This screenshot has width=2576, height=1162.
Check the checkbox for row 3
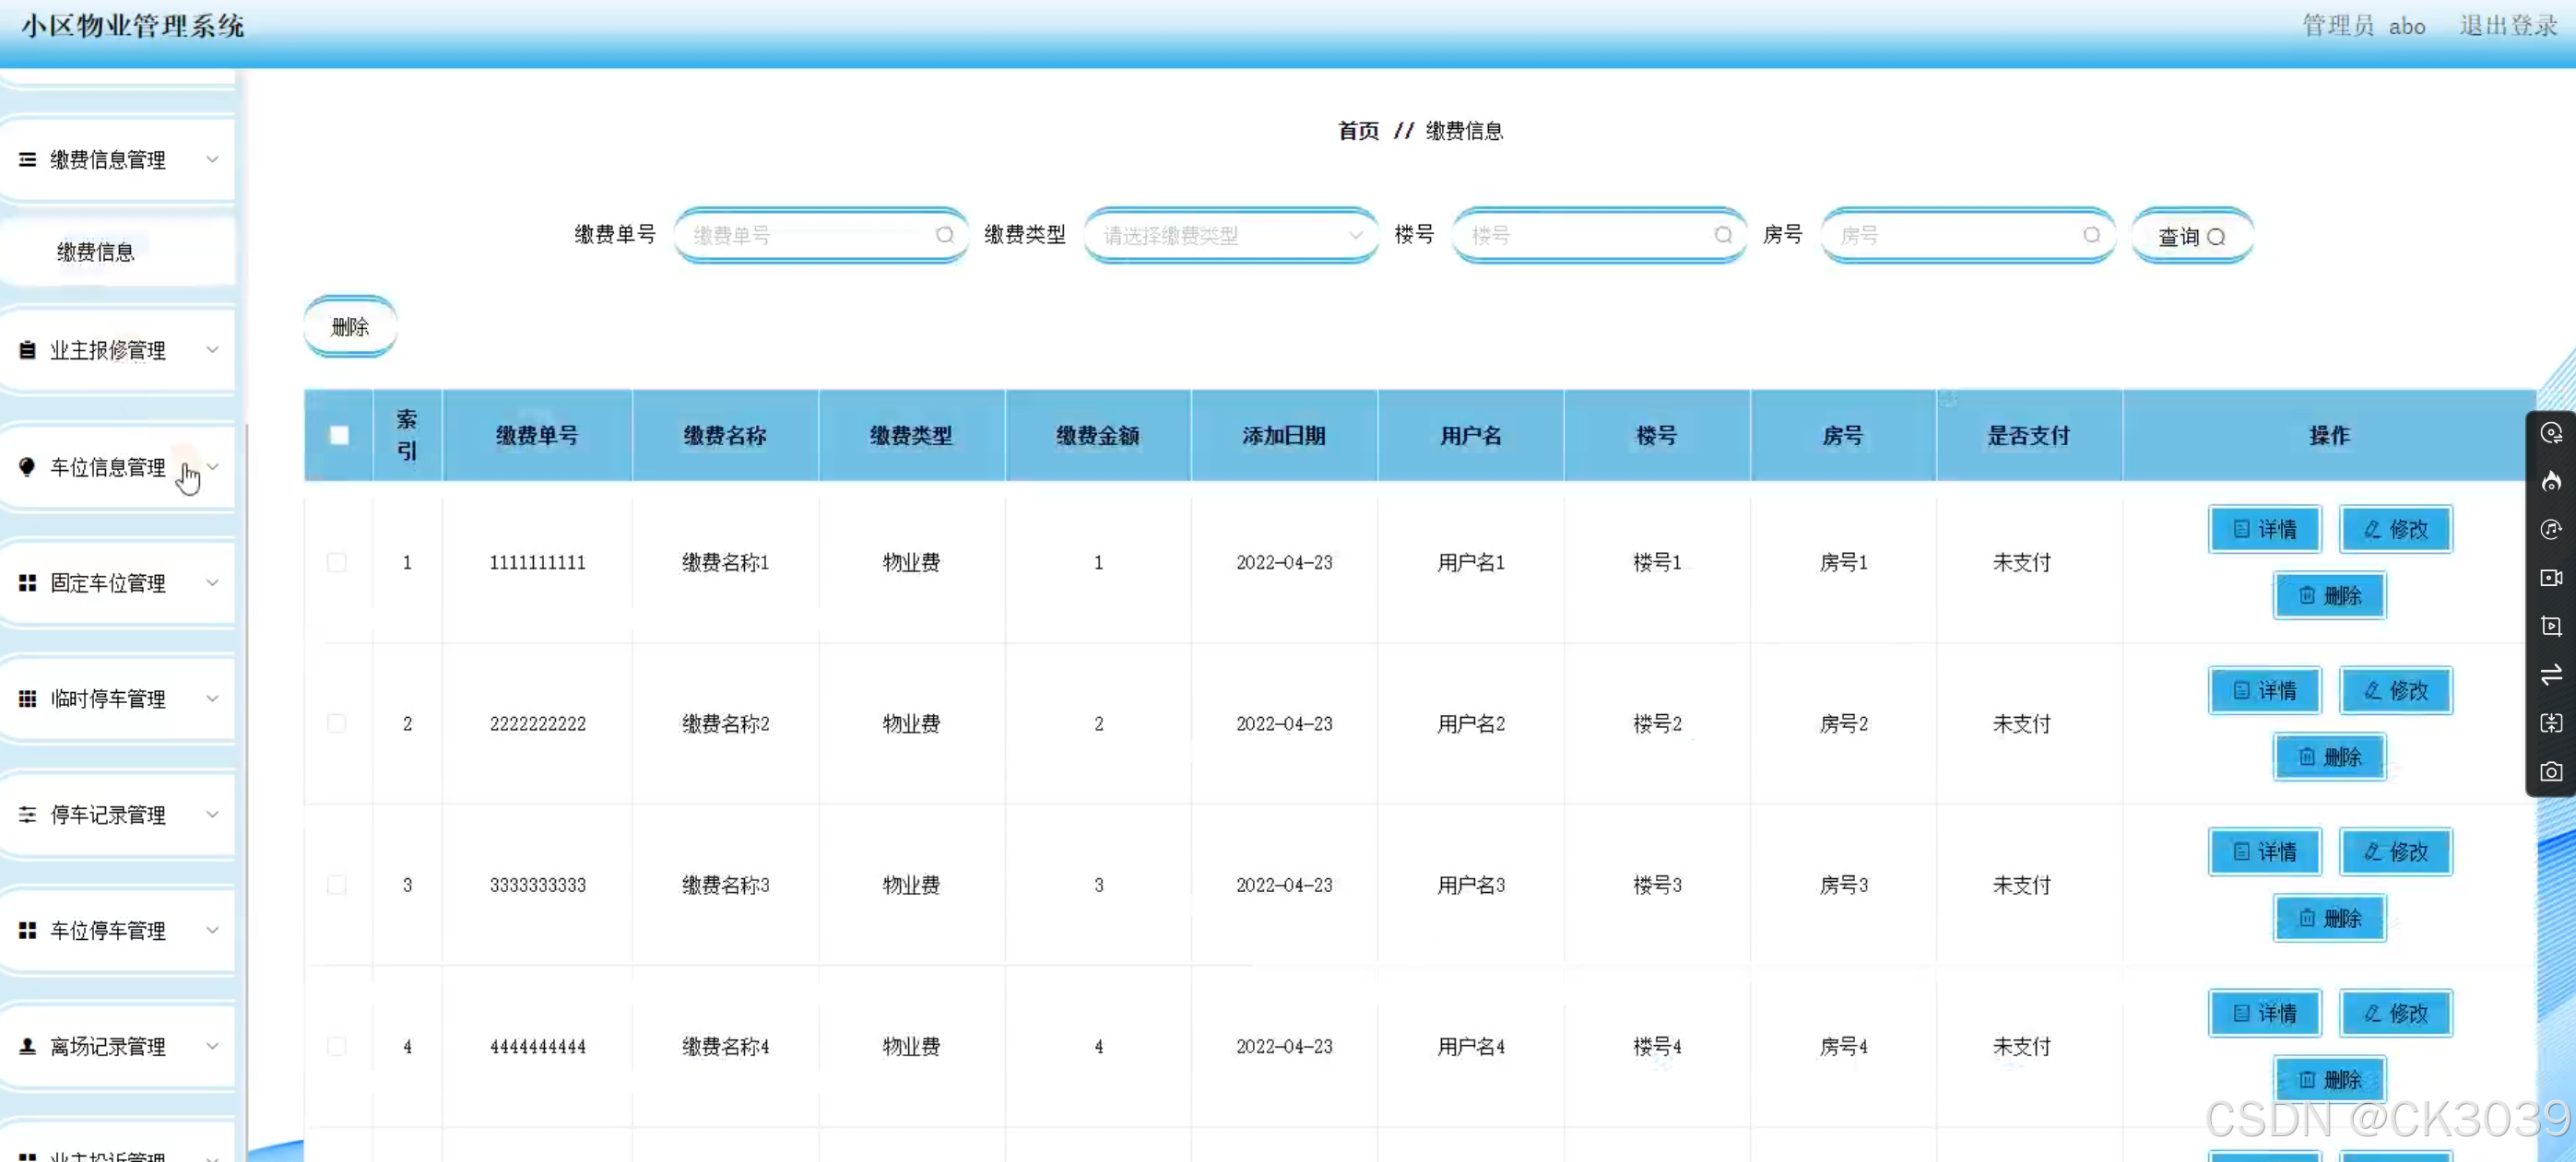pos(337,886)
